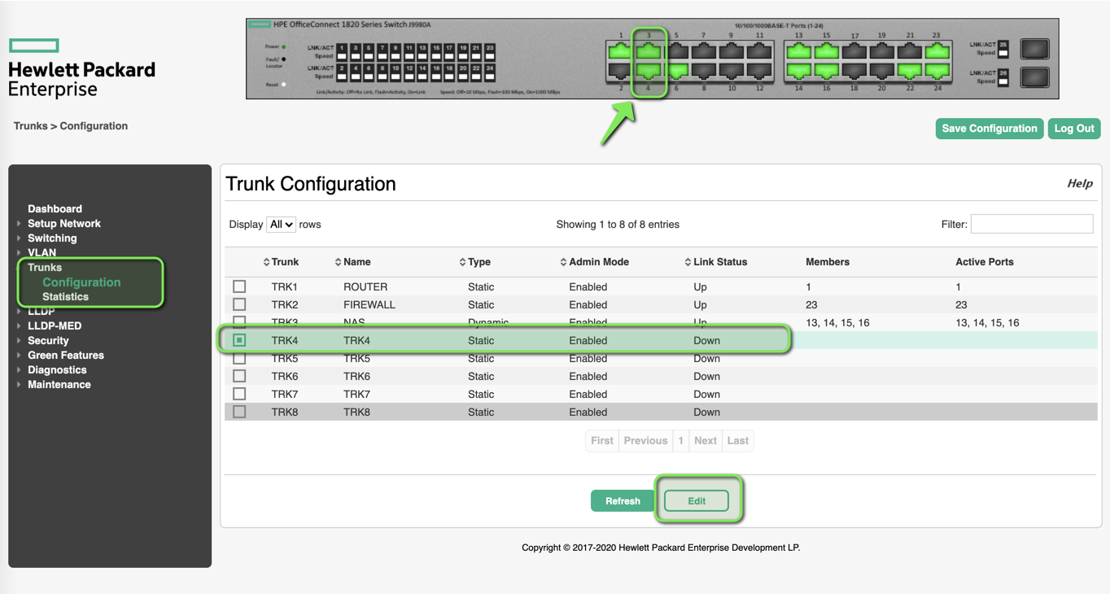Tick the checkbox for TRK6

point(239,376)
